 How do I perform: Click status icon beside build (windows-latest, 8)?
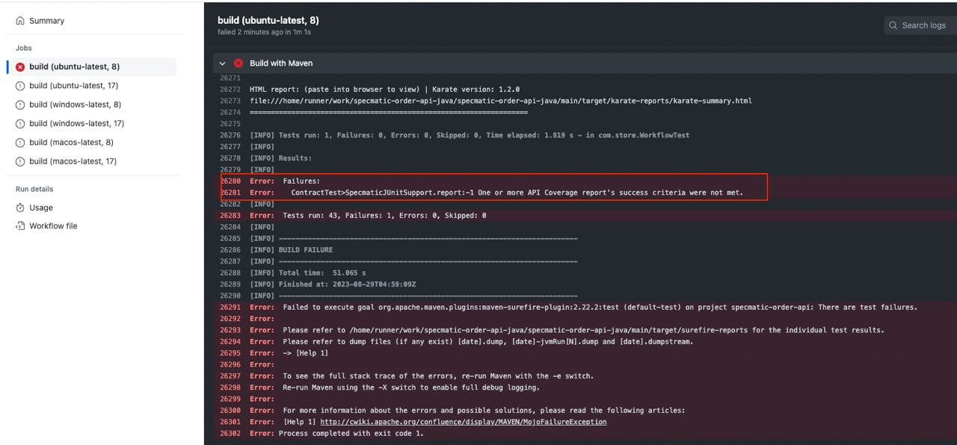[20, 105]
